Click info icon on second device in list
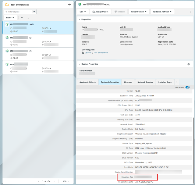The image size is (195, 185). 30,38
